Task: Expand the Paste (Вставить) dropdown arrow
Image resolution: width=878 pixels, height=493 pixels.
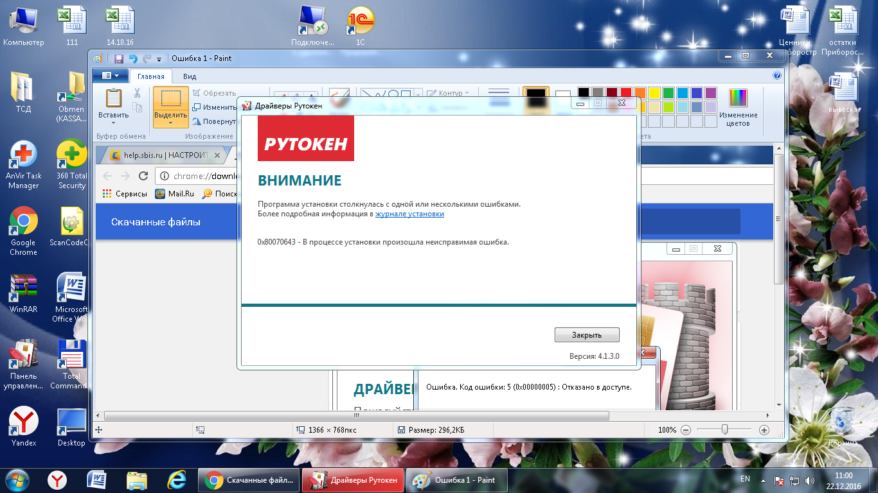Action: [113, 123]
